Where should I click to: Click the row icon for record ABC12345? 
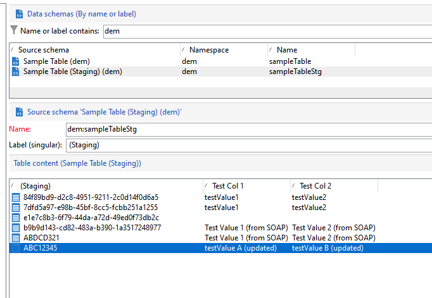click(16, 248)
